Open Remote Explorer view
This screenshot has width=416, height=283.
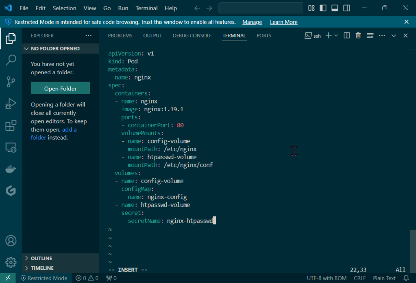[11, 147]
